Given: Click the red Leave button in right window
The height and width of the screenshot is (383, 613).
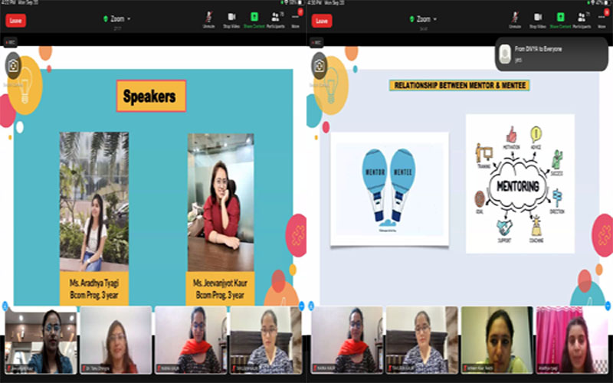Looking at the screenshot, I should (x=322, y=21).
